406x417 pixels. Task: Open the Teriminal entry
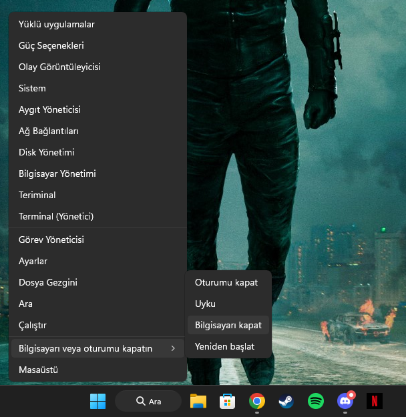click(97, 195)
